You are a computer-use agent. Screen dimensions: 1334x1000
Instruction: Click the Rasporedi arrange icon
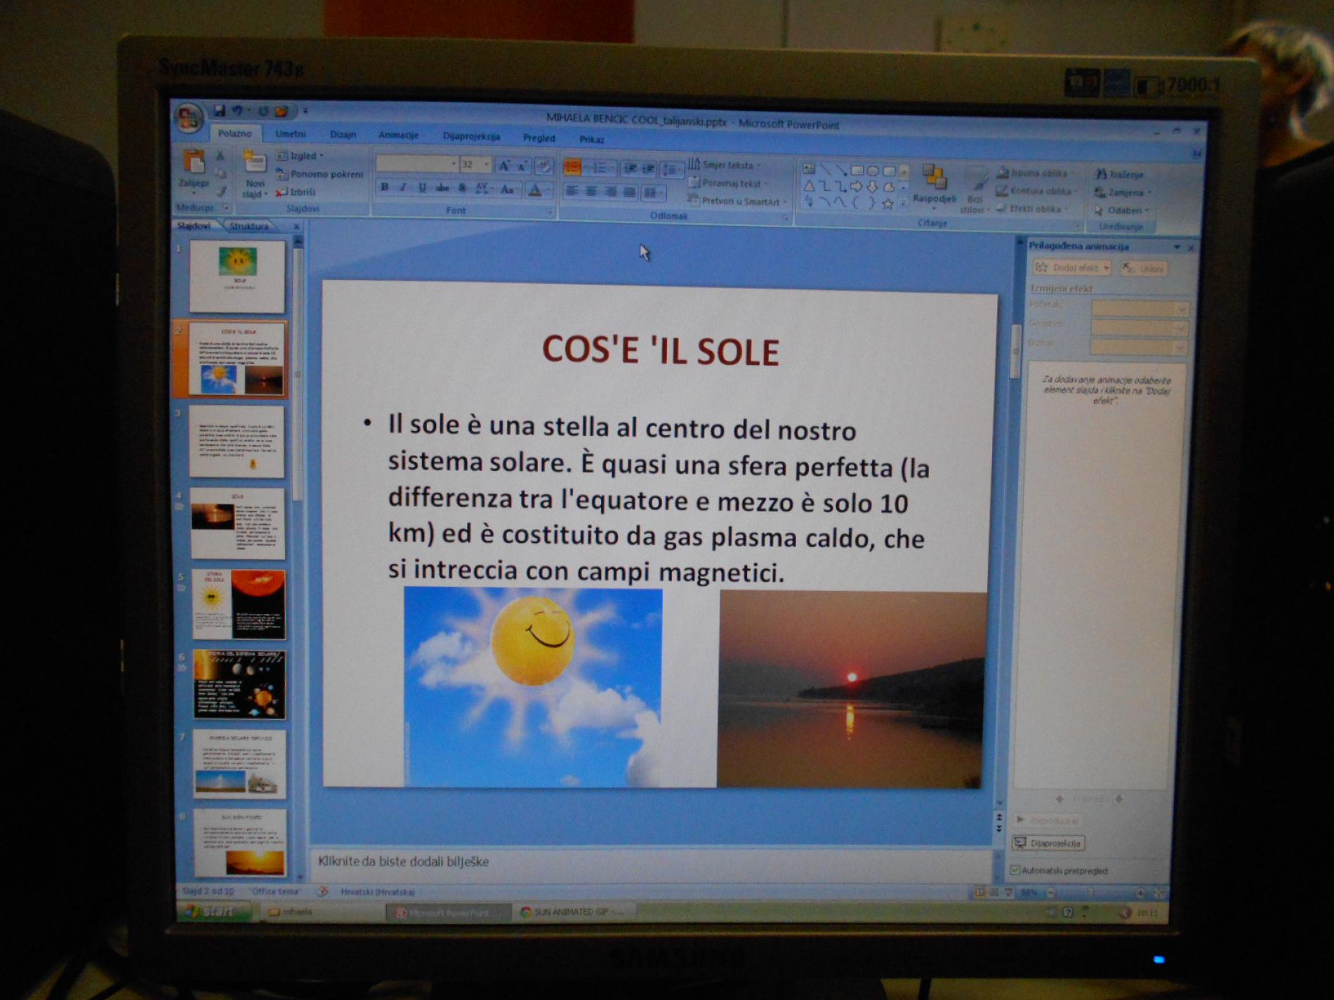(x=934, y=178)
